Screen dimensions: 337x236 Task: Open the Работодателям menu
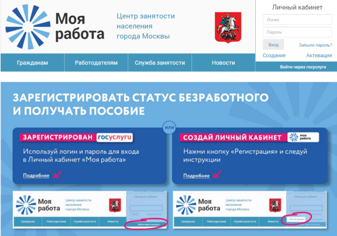(x=96, y=63)
